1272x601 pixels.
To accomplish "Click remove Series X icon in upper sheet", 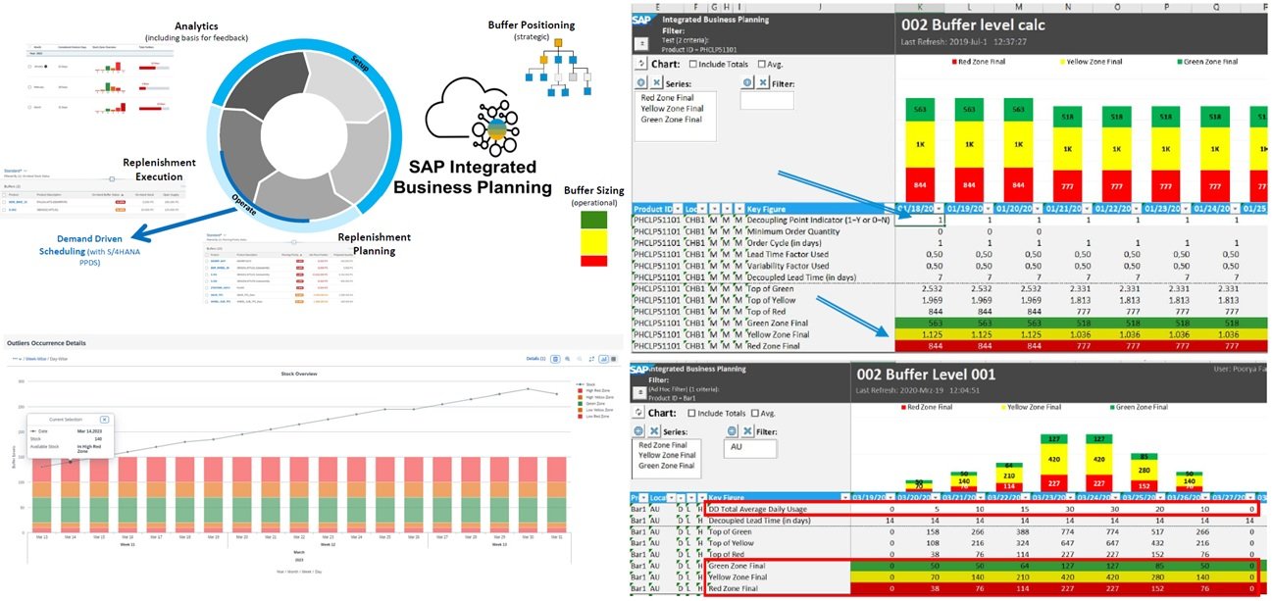I will point(657,82).
